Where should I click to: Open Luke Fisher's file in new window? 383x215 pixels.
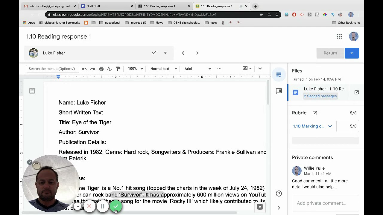coord(357,92)
